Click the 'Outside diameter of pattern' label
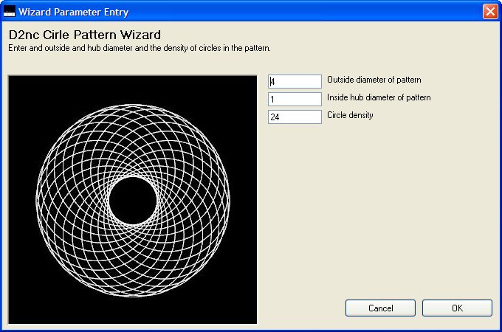The width and height of the screenshot is (502, 332). coord(374,80)
